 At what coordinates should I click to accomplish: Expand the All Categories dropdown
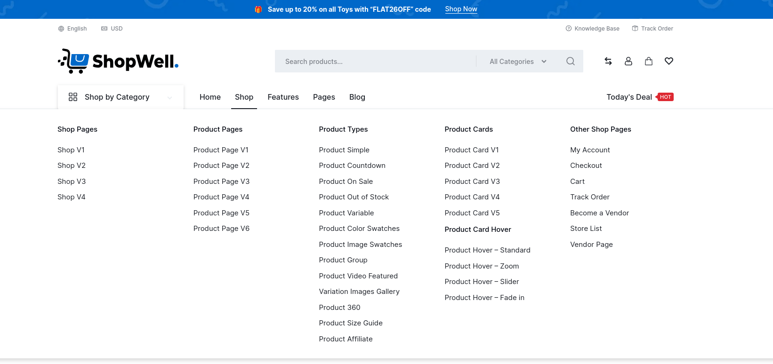click(518, 61)
